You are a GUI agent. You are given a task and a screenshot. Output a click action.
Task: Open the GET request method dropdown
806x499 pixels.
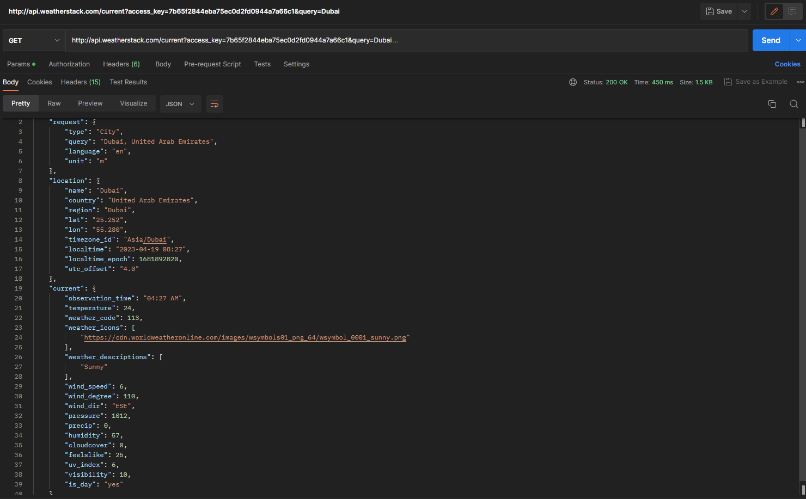pos(34,40)
